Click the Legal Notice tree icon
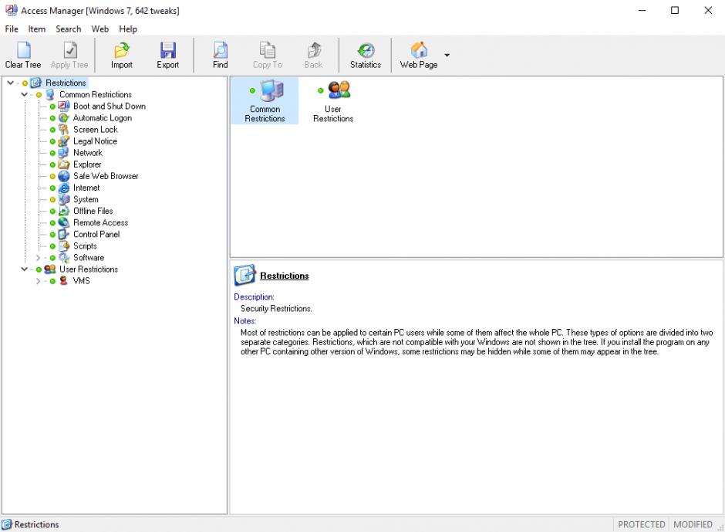 [64, 141]
